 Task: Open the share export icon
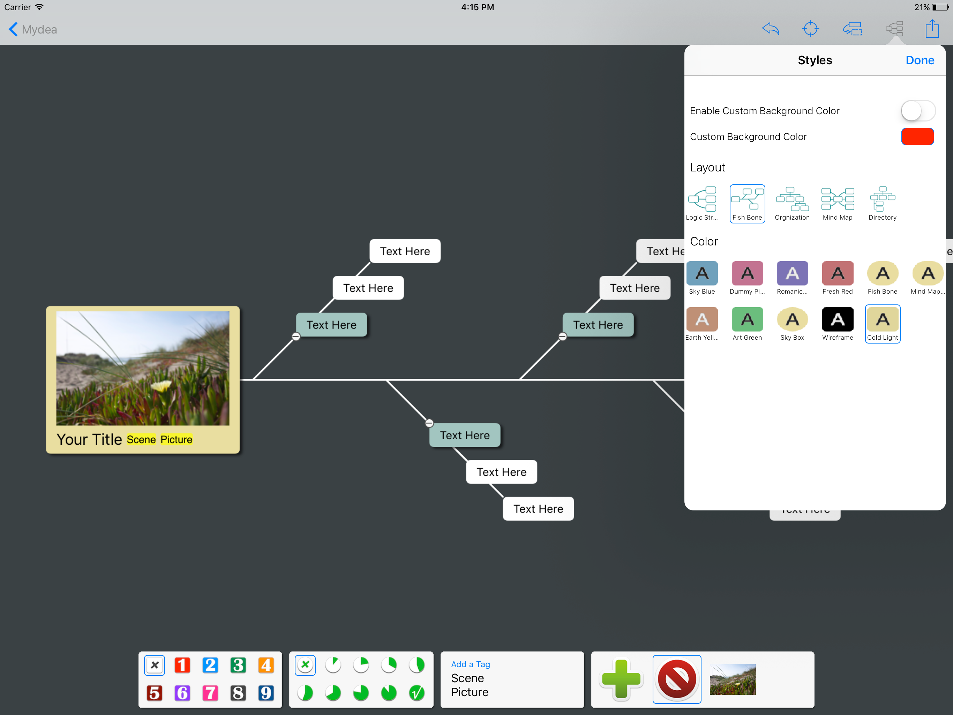pos(932,29)
